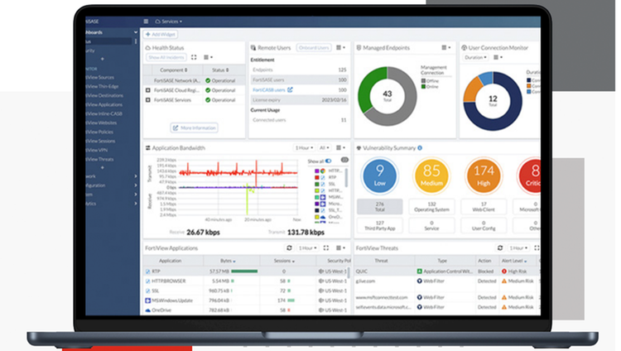Click the 132 Operating System tile
Screen dimensions: 621x351
pyautogui.click(x=431, y=206)
